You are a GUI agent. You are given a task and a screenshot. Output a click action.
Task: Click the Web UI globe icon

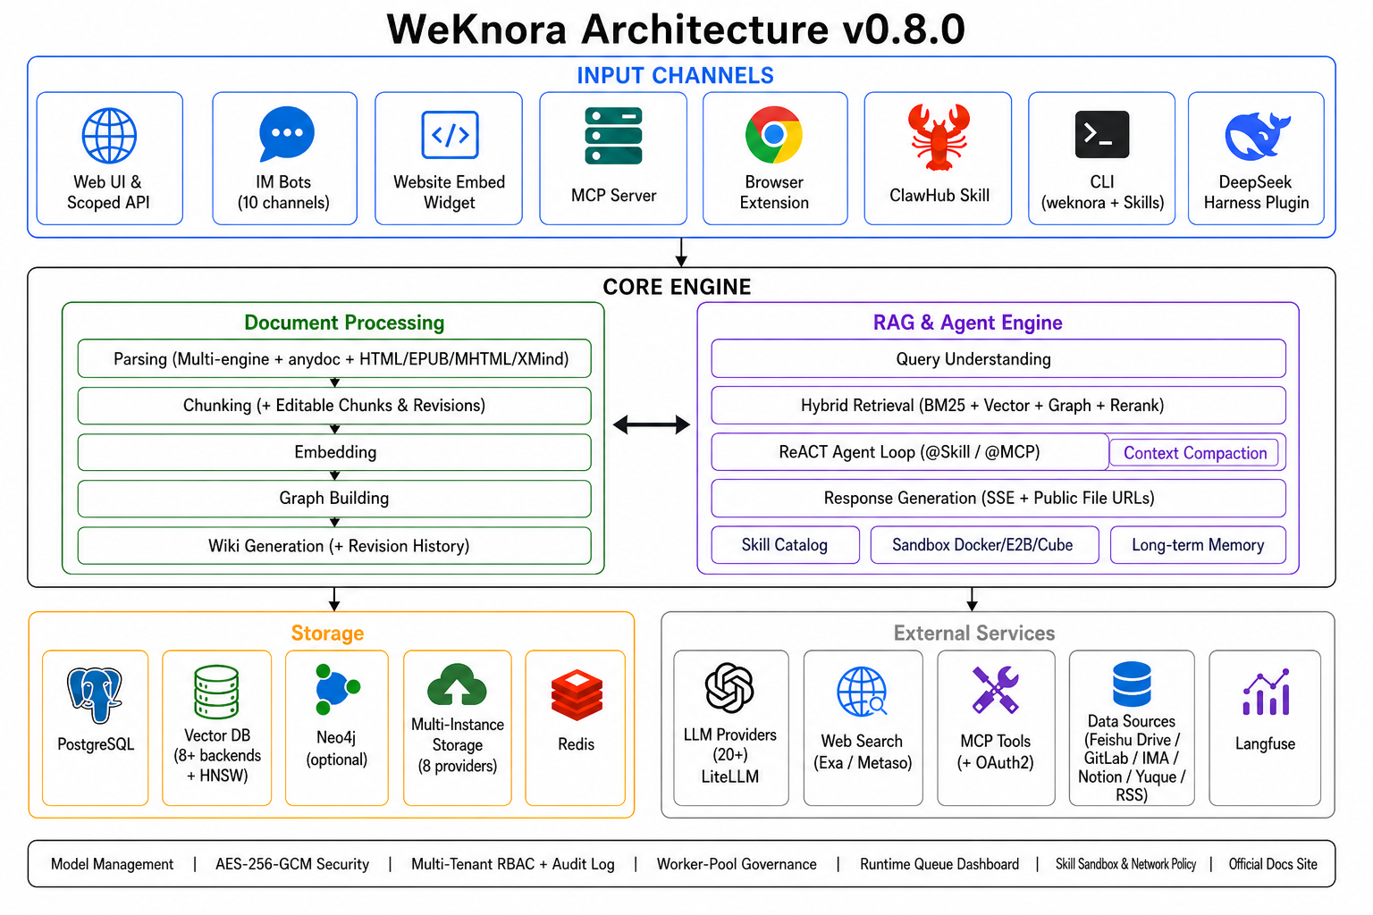pyautogui.click(x=109, y=136)
